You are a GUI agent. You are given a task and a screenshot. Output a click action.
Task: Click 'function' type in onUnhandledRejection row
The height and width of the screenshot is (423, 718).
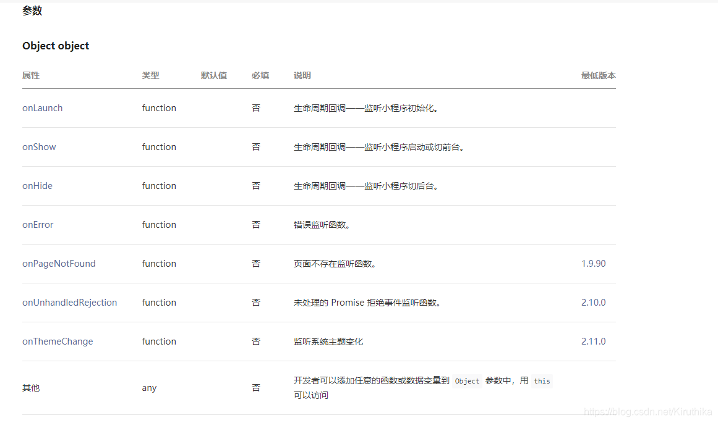coord(159,302)
